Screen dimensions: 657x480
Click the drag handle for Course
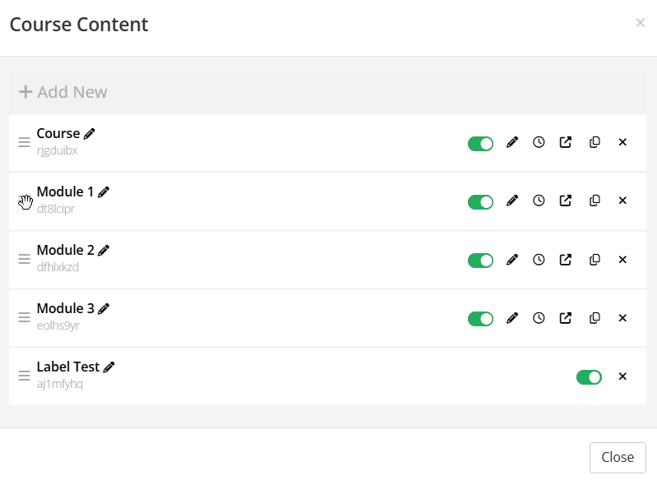(25, 142)
